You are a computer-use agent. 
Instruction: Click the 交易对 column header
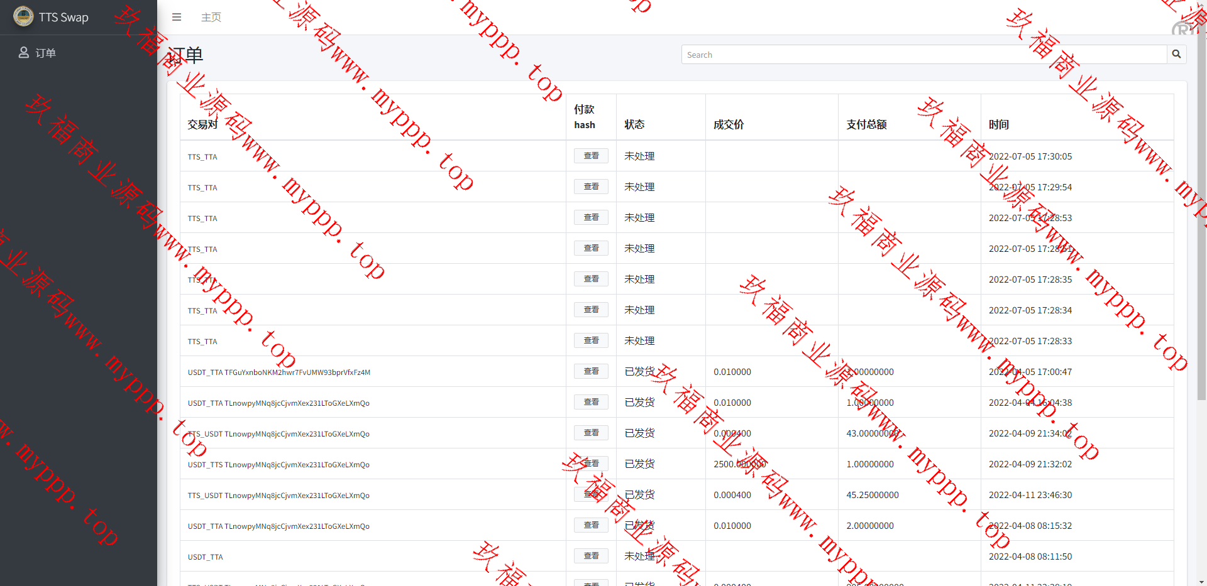[x=202, y=124]
